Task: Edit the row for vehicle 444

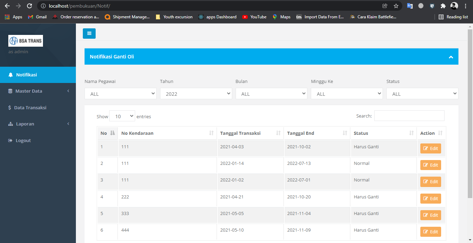Action: point(431,232)
